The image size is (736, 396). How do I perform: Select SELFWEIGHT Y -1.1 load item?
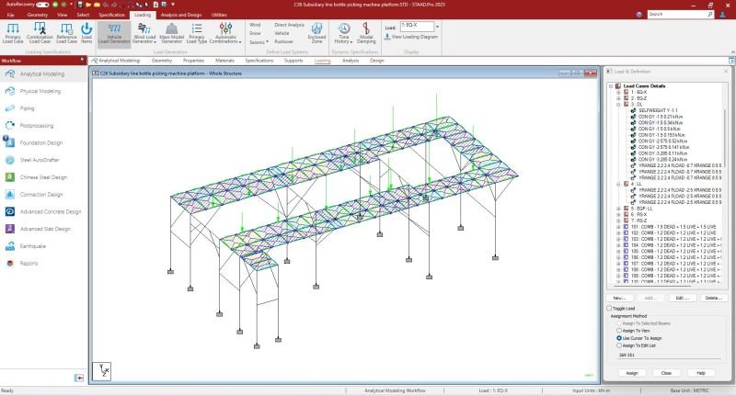tap(658, 110)
